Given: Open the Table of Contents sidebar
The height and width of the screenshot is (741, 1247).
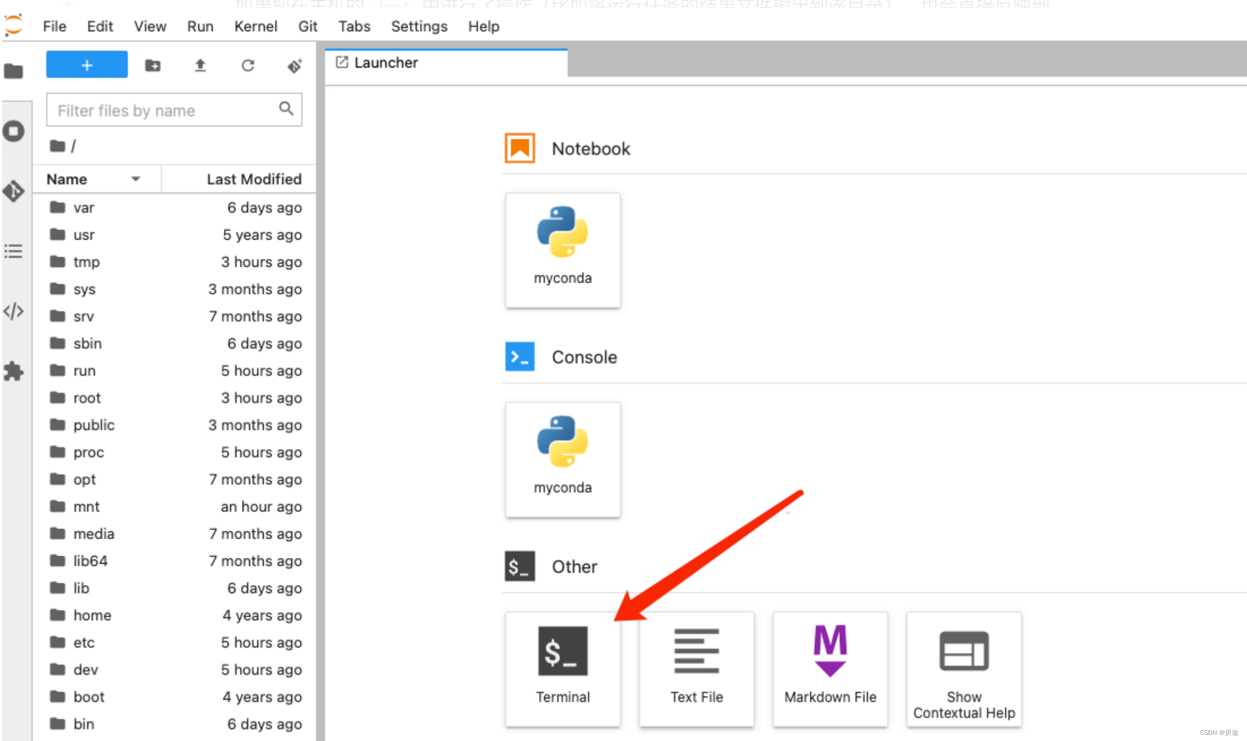Looking at the screenshot, I should [x=14, y=251].
